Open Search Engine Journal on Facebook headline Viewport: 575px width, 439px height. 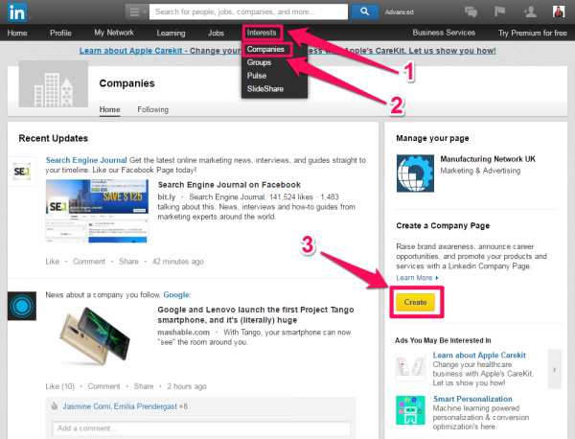tap(229, 185)
